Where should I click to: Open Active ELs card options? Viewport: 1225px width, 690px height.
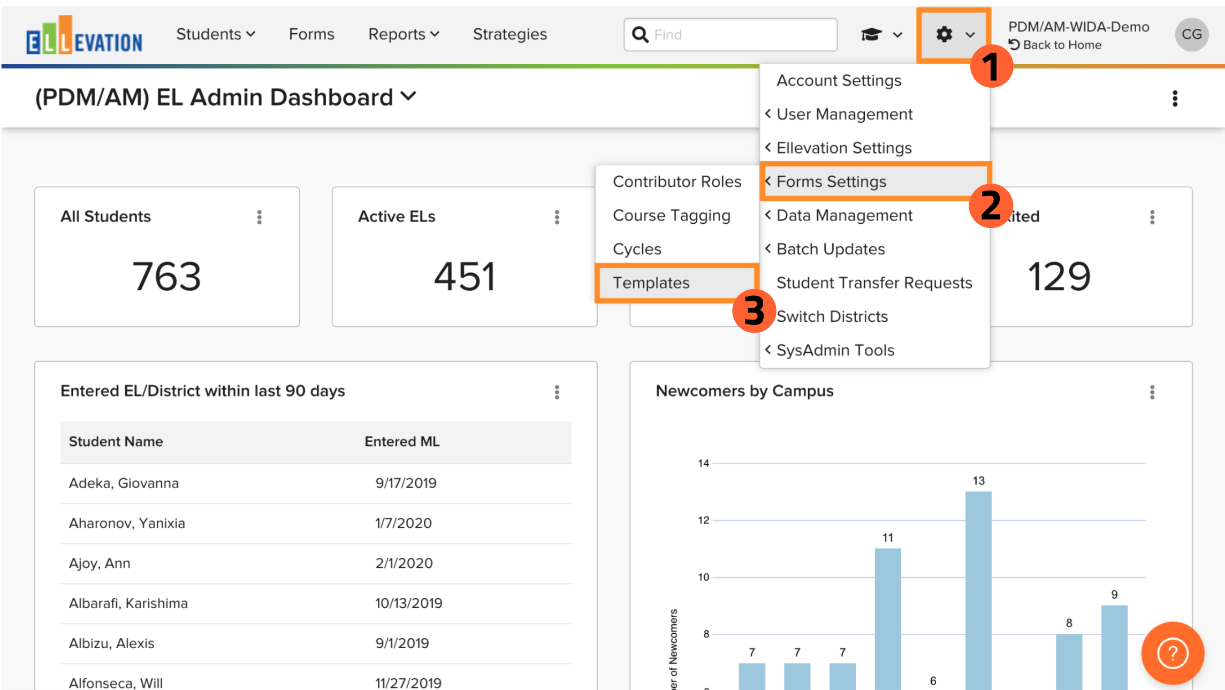tap(557, 217)
